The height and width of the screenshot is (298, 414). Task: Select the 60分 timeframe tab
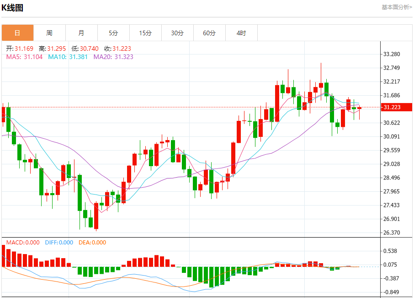click(x=209, y=33)
